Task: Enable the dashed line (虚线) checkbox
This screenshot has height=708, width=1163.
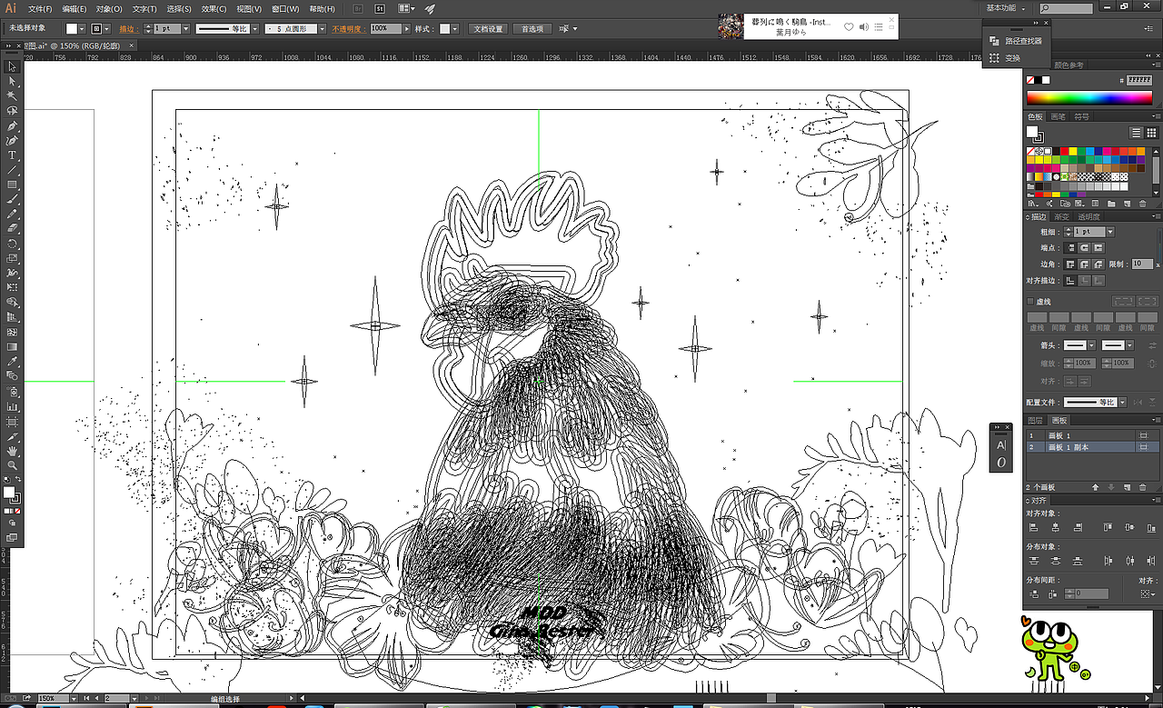Action: click(1030, 302)
